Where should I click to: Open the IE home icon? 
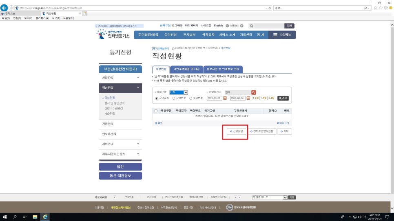[x=376, y=8]
